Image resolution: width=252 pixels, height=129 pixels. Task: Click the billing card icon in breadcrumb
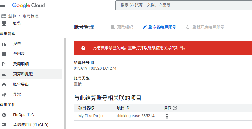[4, 16]
